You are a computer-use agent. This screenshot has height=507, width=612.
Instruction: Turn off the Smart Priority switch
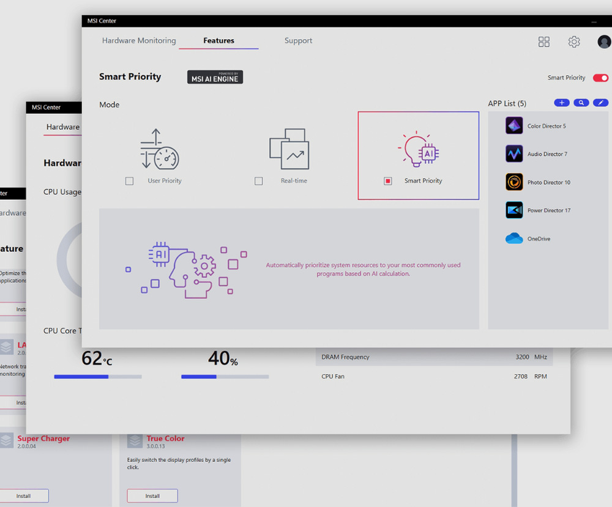tap(600, 78)
